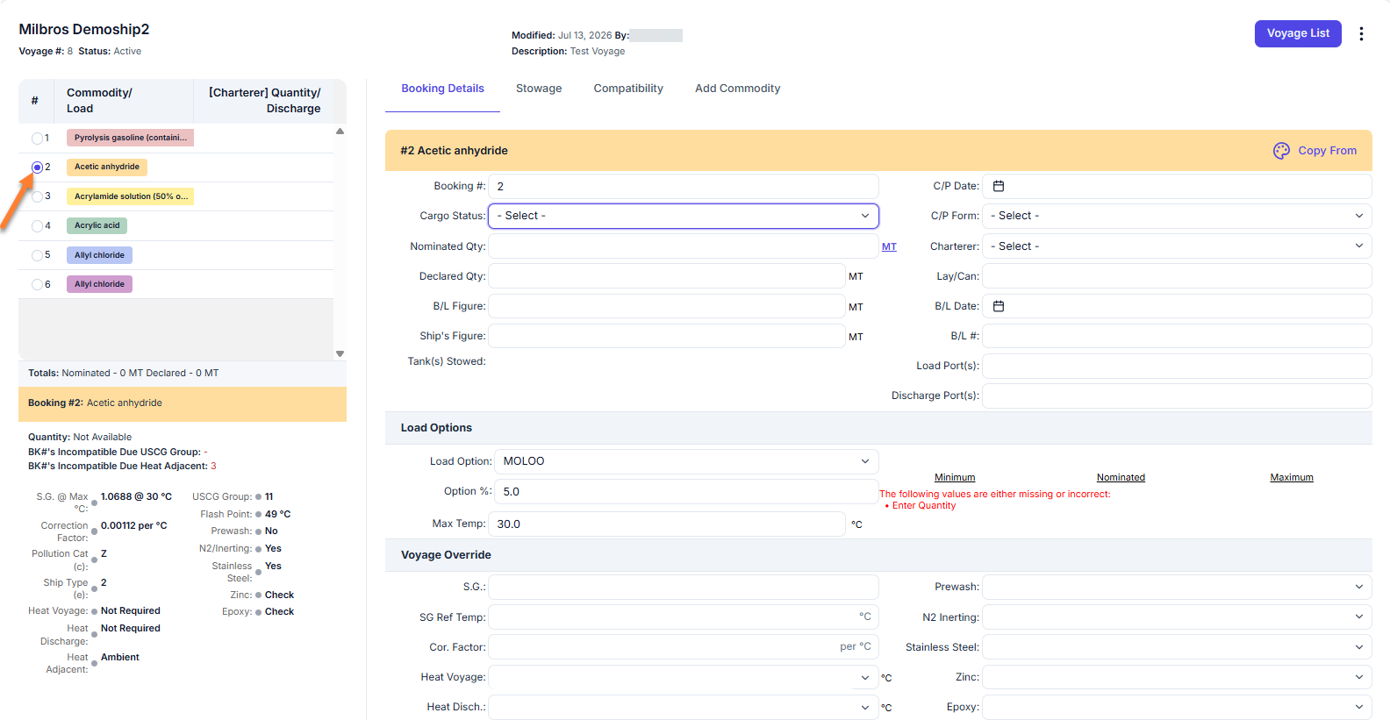Click the Discharge Port(s) input field

click(1177, 396)
